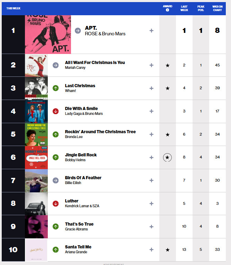
Task: Click the Wks On Chart column header
Action: [x=217, y=8]
